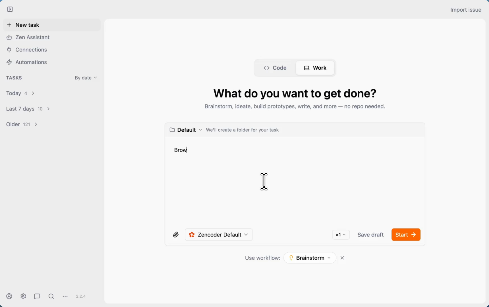Open the Zencoder Default agent dropdown
Screen dimensions: 489x307
point(219,235)
